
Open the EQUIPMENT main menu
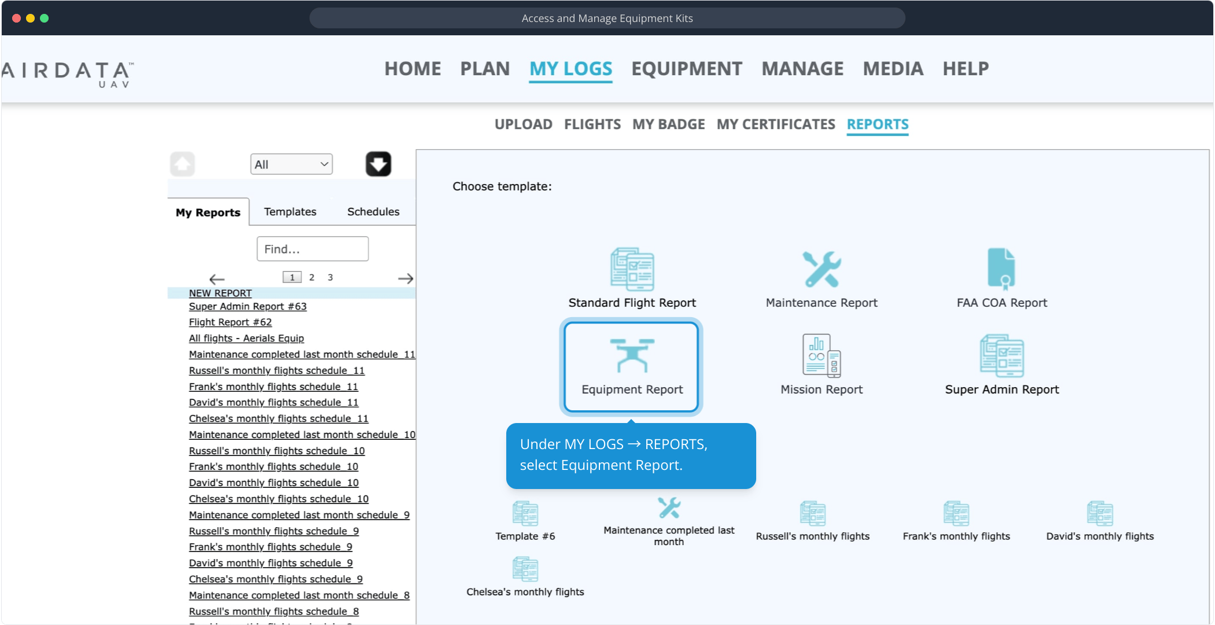pyautogui.click(x=686, y=69)
